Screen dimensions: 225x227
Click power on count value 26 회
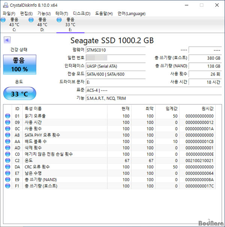click(205, 74)
